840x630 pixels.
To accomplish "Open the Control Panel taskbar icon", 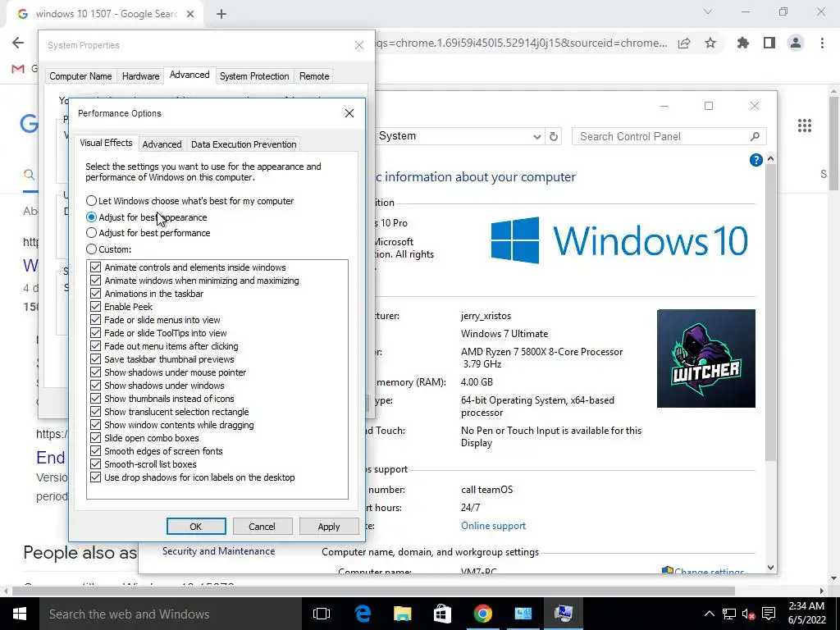I will [x=523, y=614].
